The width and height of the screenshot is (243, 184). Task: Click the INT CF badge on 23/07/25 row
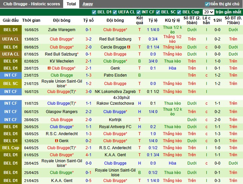(x=11, y=75)
